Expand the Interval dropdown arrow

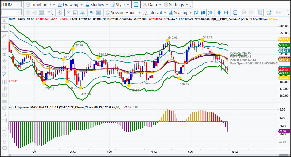(x=165, y=13)
